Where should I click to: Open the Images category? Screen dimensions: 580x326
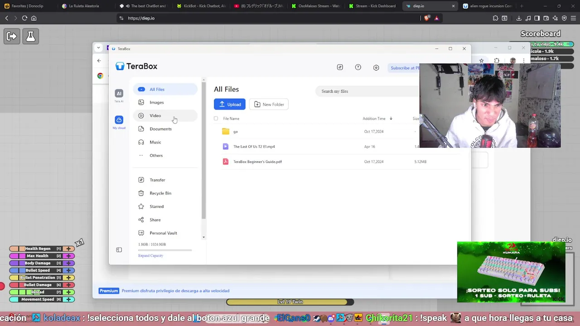click(165, 102)
